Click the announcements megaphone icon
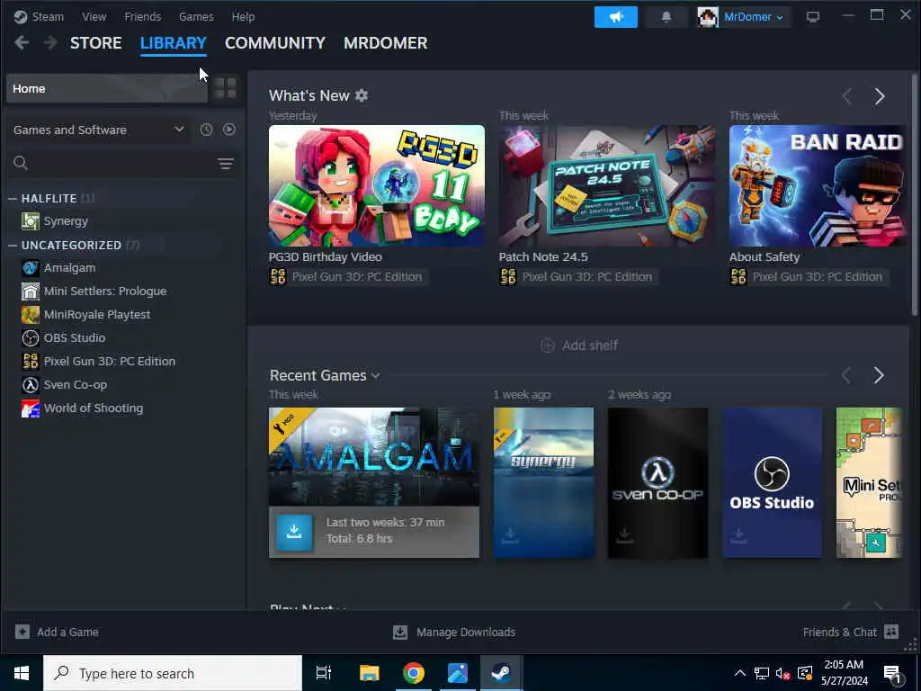The width and height of the screenshot is (921, 691). point(615,17)
